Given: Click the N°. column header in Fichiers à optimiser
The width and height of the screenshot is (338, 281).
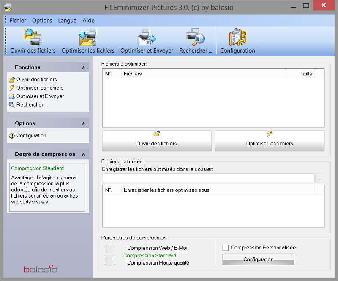Looking at the screenshot, I should (112, 74).
